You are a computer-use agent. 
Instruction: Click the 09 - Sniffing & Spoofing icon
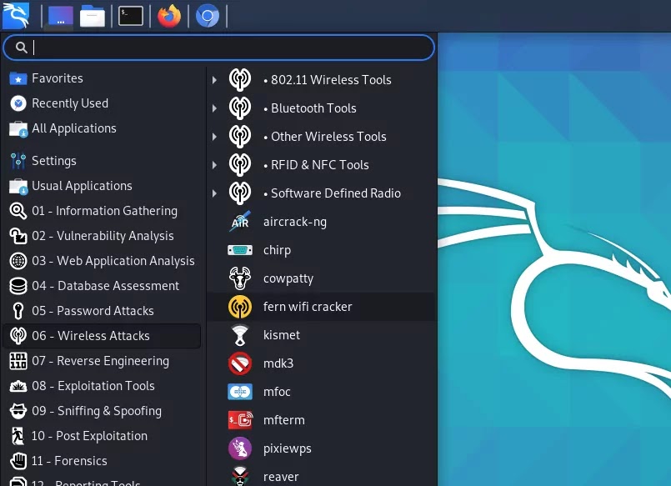(x=18, y=411)
